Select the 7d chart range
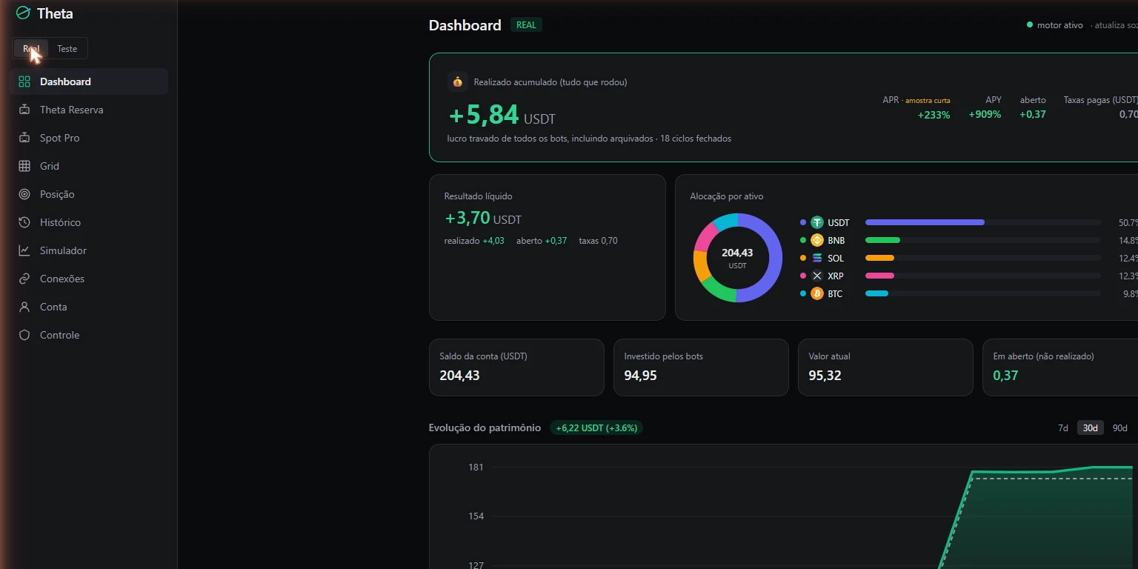 1063,428
